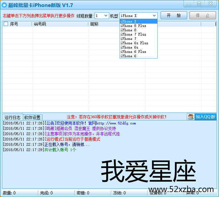
Task: Toggle the select-all checkbox in header
Action: click(x=6, y=24)
